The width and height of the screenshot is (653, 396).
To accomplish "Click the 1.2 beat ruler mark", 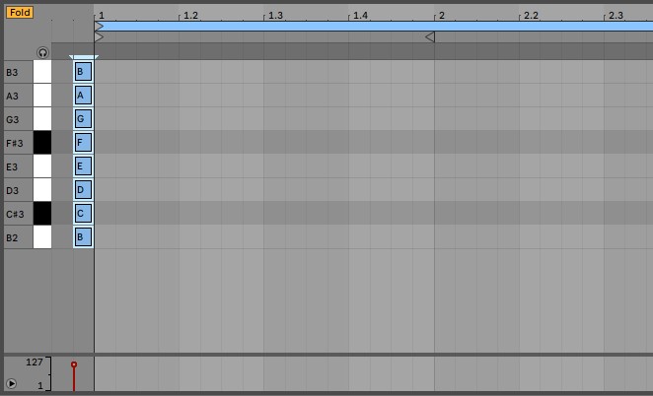I will pyautogui.click(x=190, y=16).
